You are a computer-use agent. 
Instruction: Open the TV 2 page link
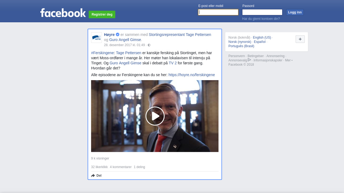[x=173, y=63]
